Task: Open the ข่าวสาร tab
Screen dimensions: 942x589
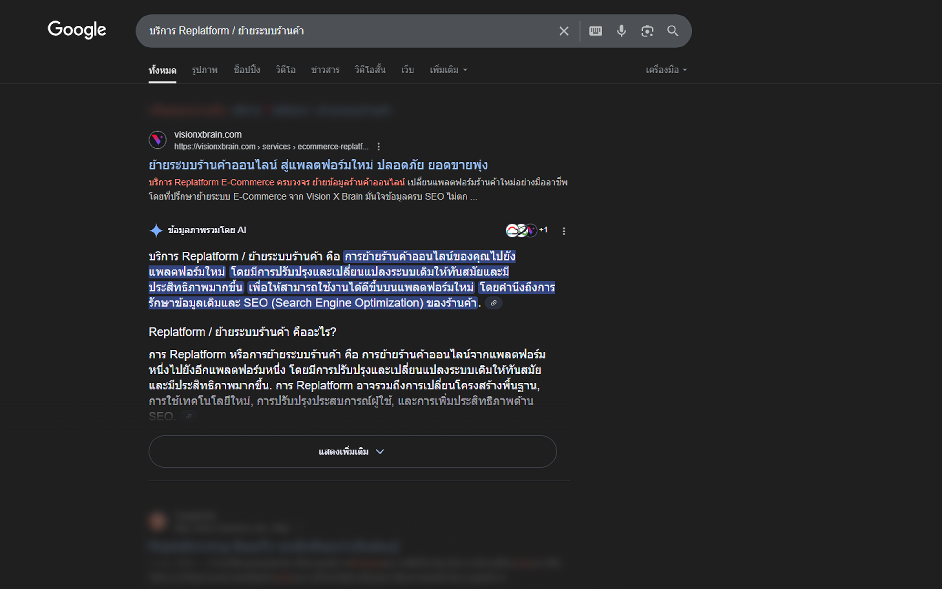Action: [325, 70]
